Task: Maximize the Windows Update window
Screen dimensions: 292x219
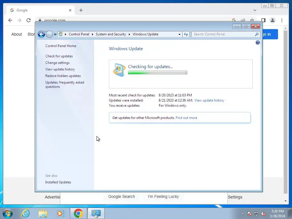Action: pos(246,27)
